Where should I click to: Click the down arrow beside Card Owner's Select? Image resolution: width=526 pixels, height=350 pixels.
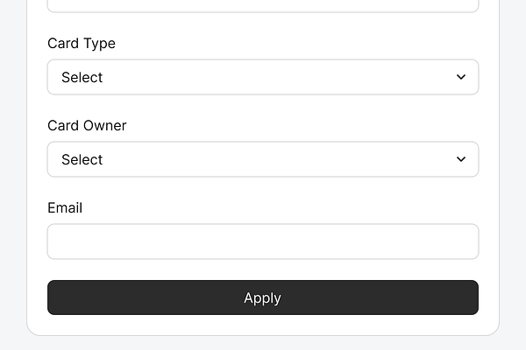pos(461,159)
